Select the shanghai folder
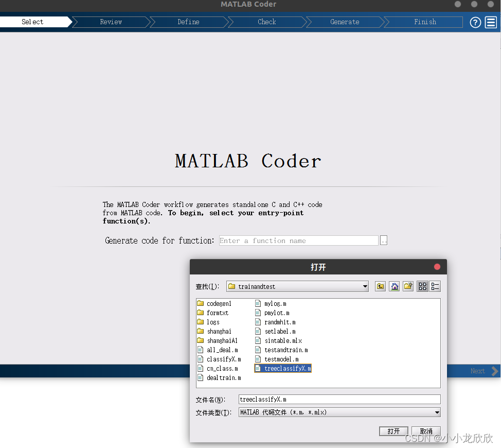The image size is (501, 448). coord(214,331)
